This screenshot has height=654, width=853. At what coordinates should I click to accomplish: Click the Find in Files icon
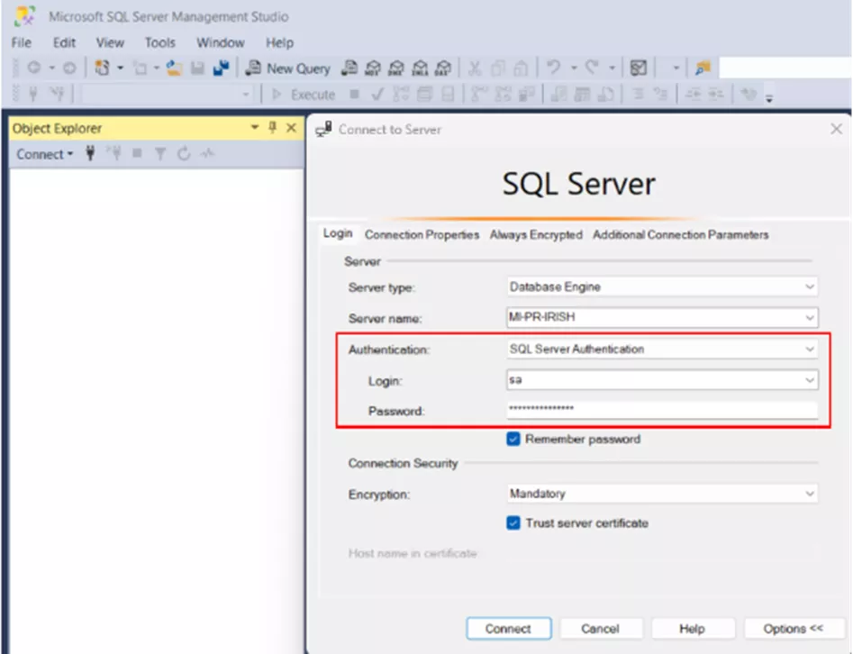click(703, 68)
